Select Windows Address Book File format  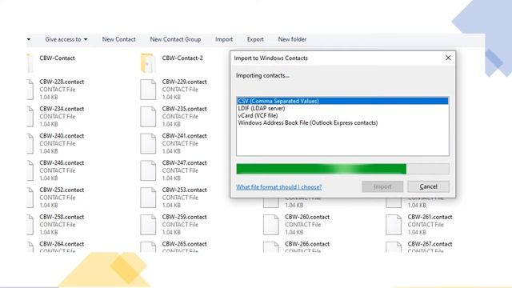(342, 122)
